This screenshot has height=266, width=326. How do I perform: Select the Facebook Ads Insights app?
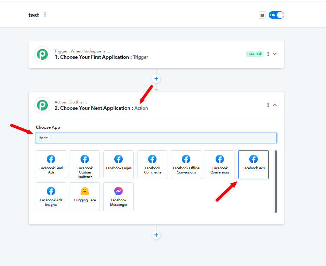[x=51, y=197]
